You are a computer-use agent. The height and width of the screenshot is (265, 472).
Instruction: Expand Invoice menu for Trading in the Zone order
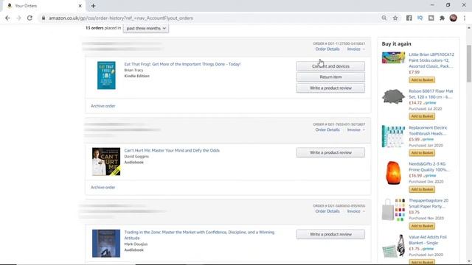pos(355,211)
